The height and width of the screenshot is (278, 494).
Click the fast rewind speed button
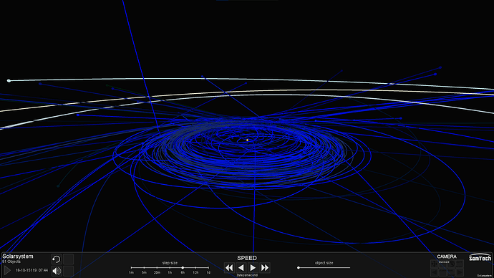click(229, 268)
